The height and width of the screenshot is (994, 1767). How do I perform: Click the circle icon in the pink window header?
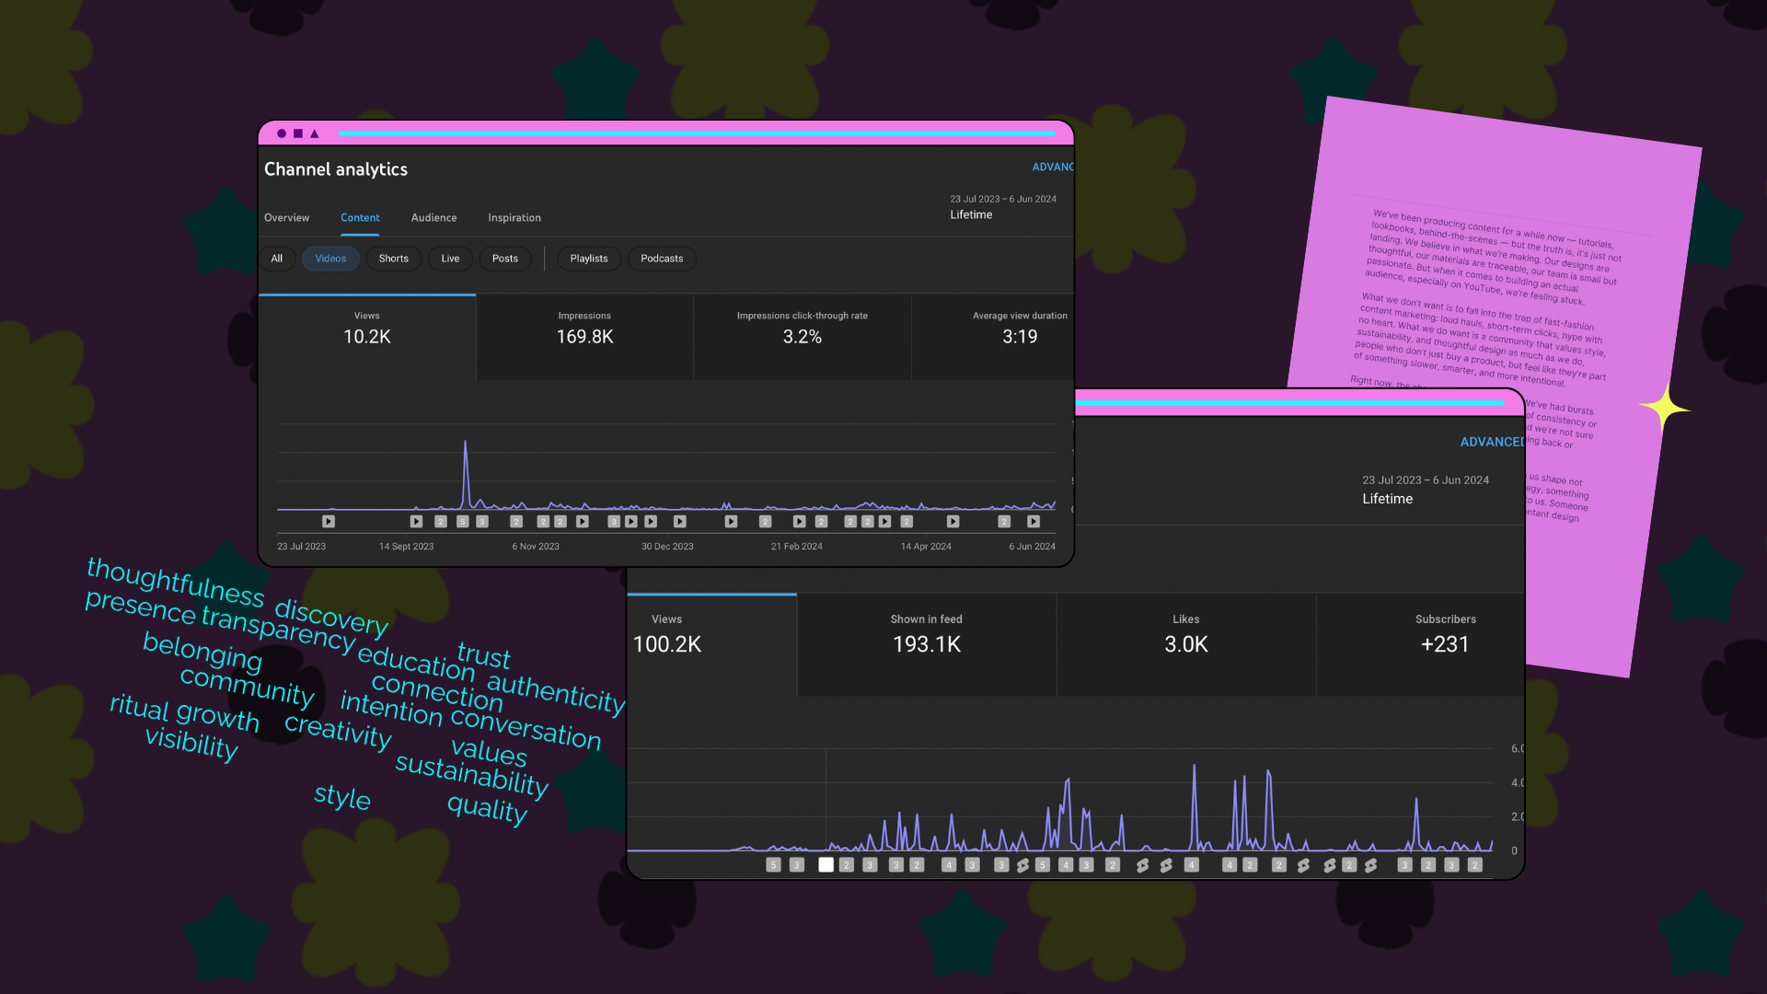tap(282, 134)
